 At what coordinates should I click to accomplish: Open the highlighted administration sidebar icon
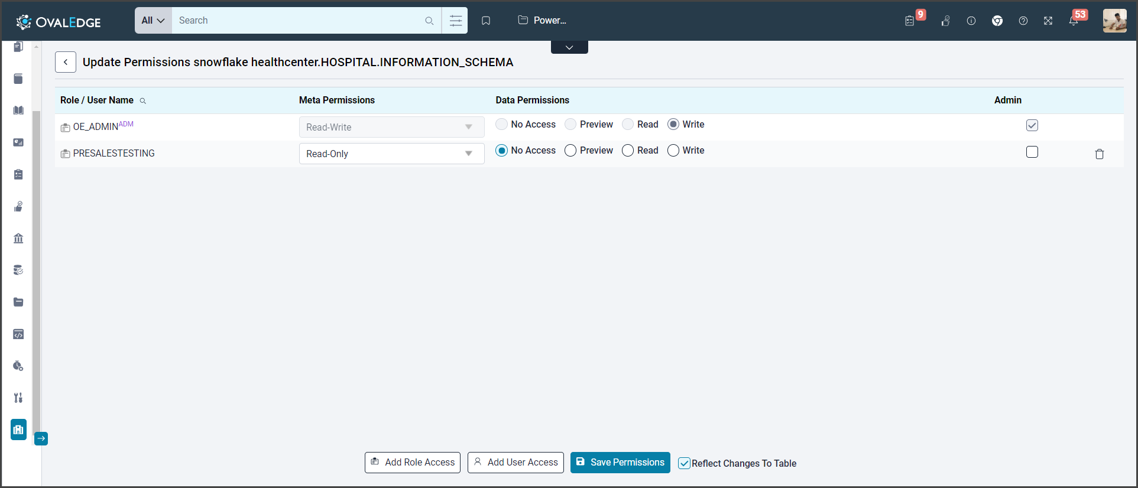pos(18,430)
